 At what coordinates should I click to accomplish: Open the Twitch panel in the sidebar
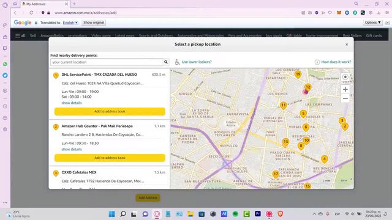5,48
